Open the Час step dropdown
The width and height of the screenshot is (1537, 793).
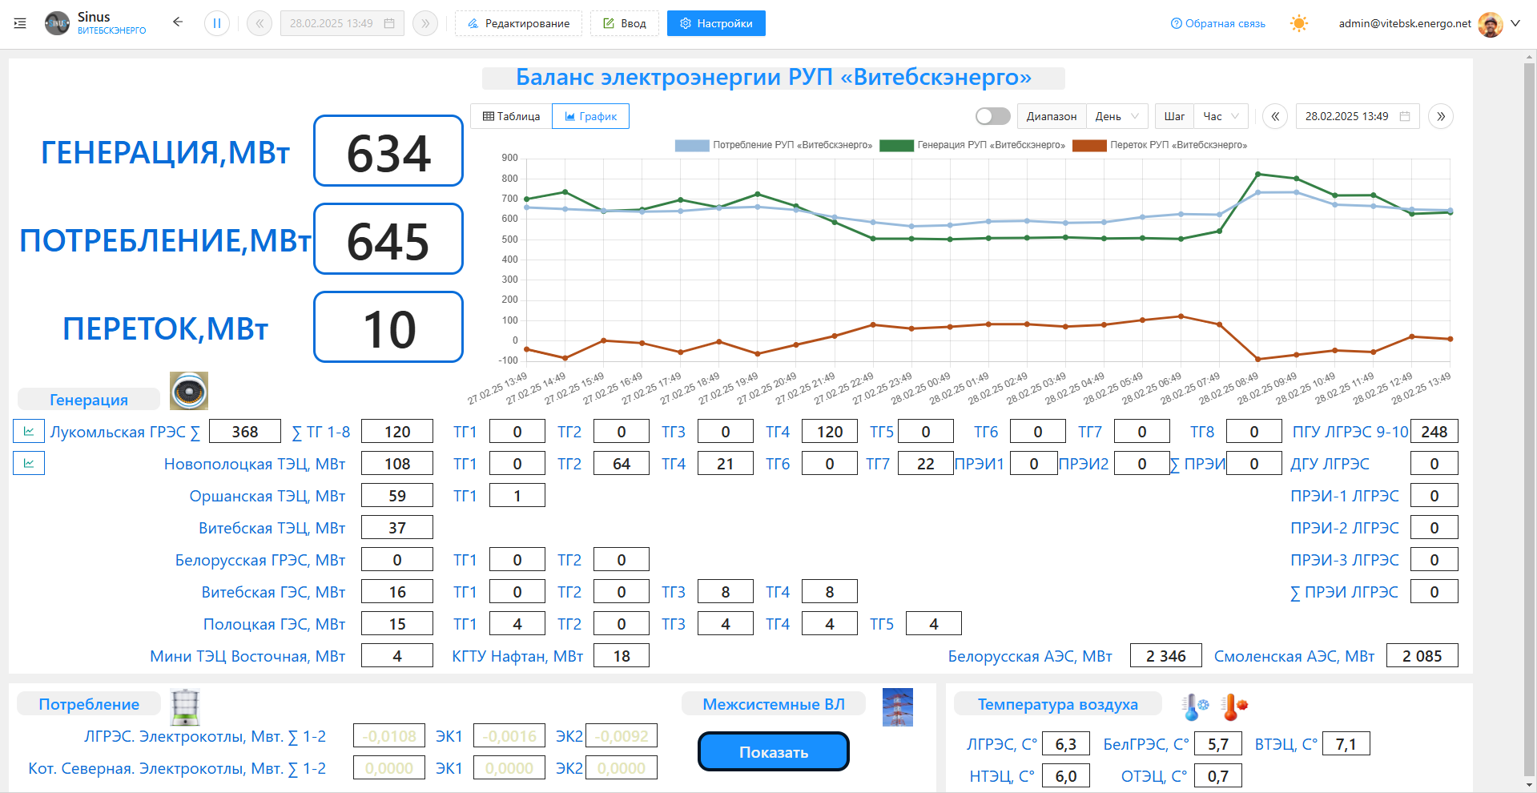tap(1221, 116)
